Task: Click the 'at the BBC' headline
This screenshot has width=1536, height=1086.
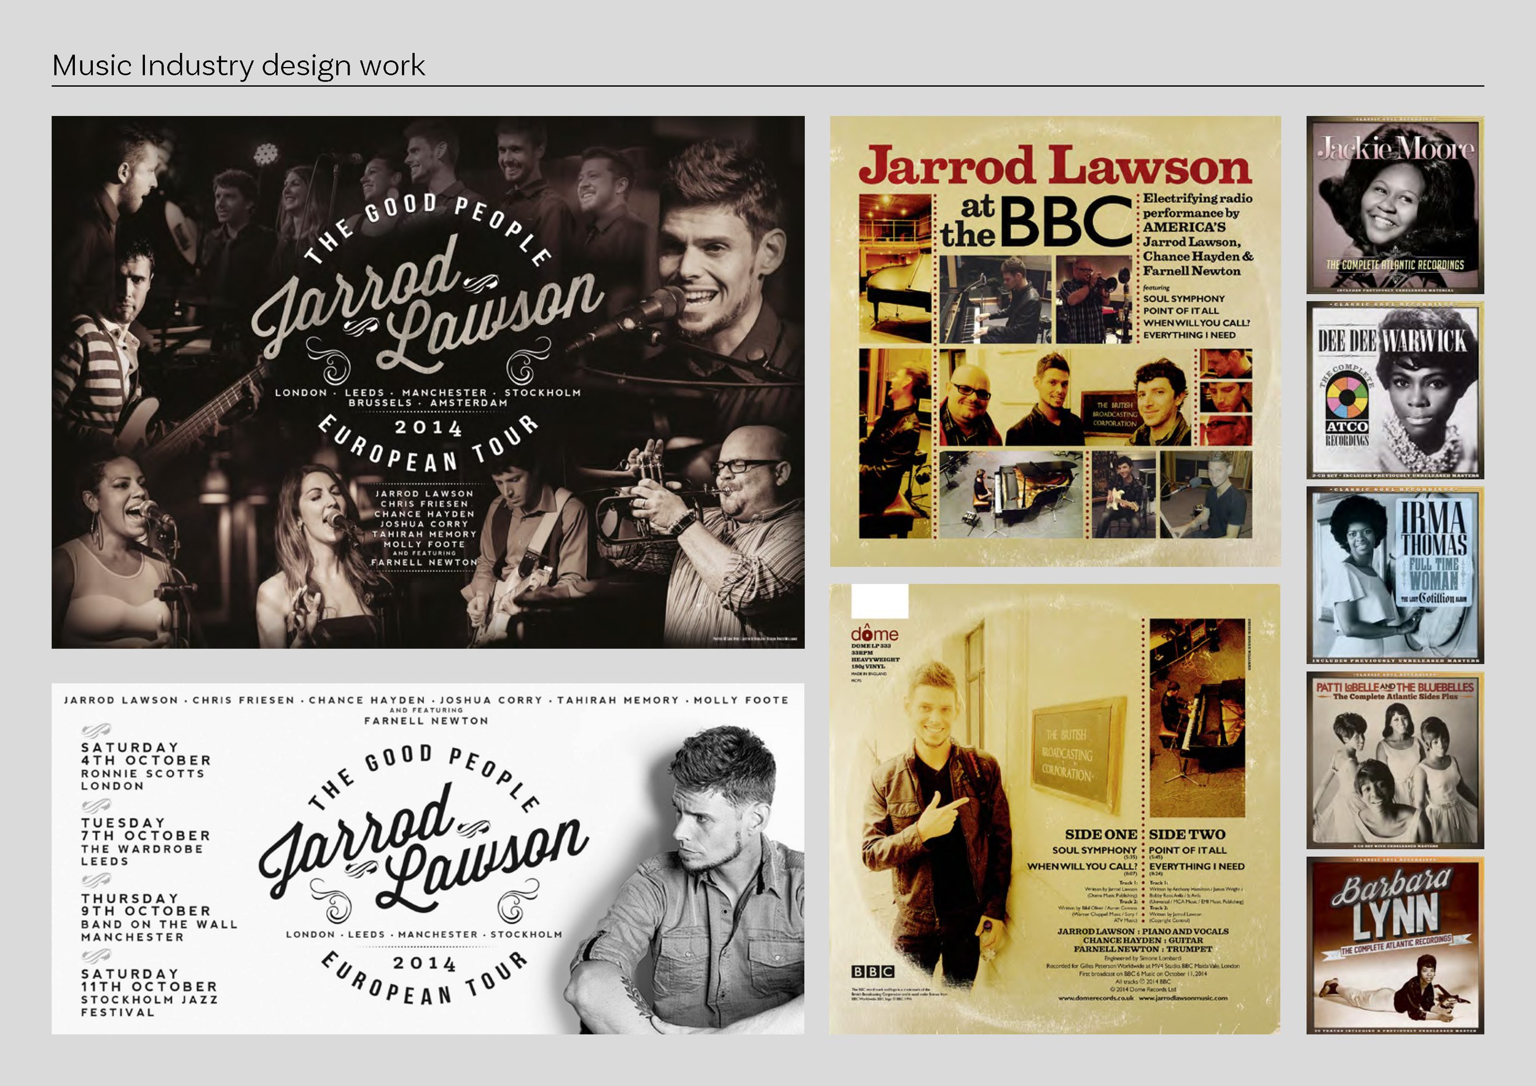Action: click(1036, 223)
